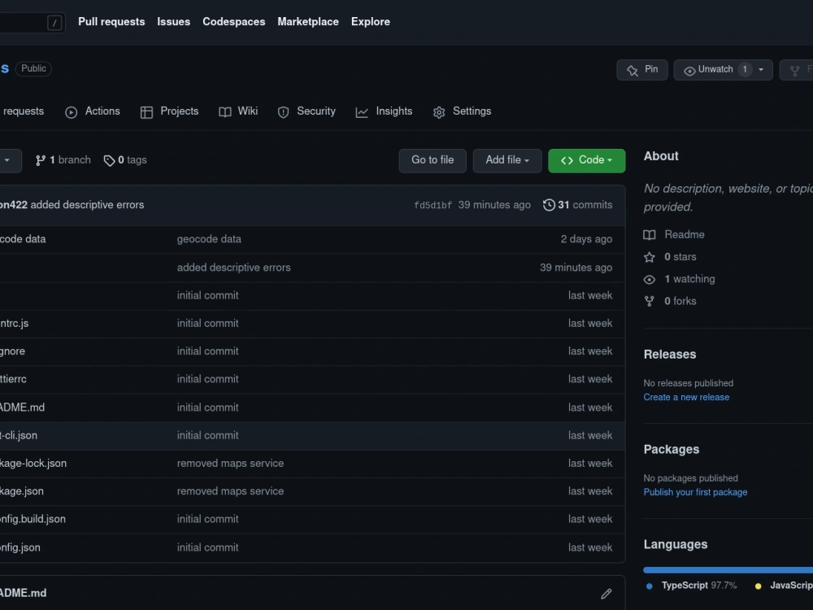View 0 stars link
Screen dimensions: 813x610
(x=680, y=257)
